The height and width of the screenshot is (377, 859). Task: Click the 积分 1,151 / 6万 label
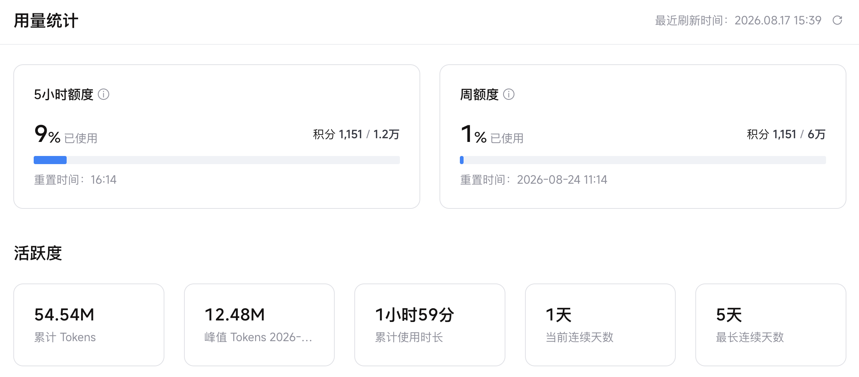click(786, 134)
